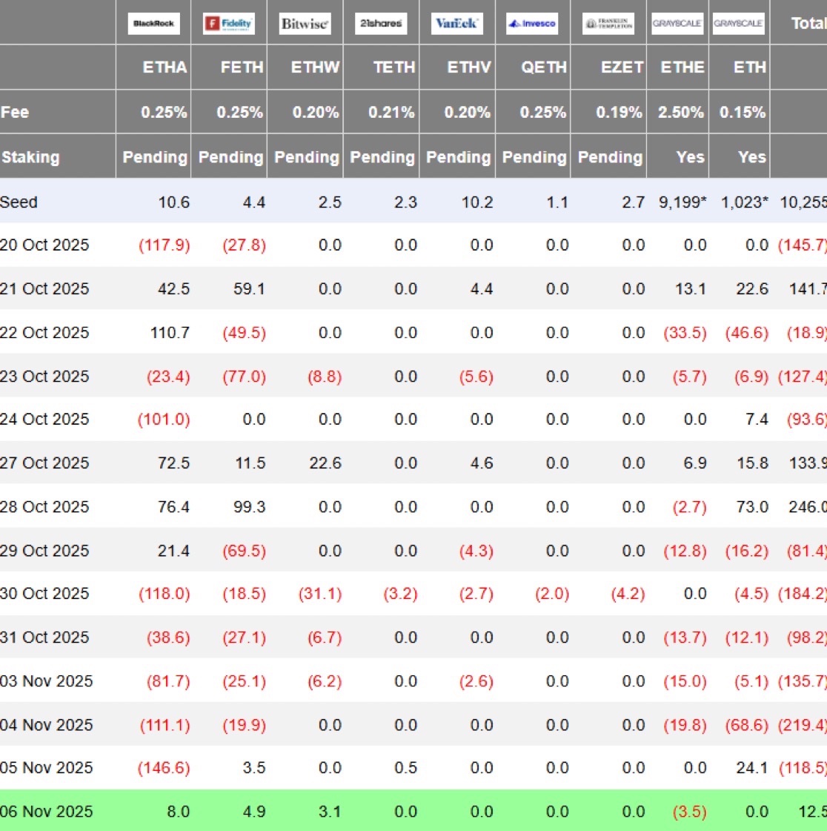This screenshot has width=827, height=831.
Task: Click the Bitwise logo
Action: point(305,23)
